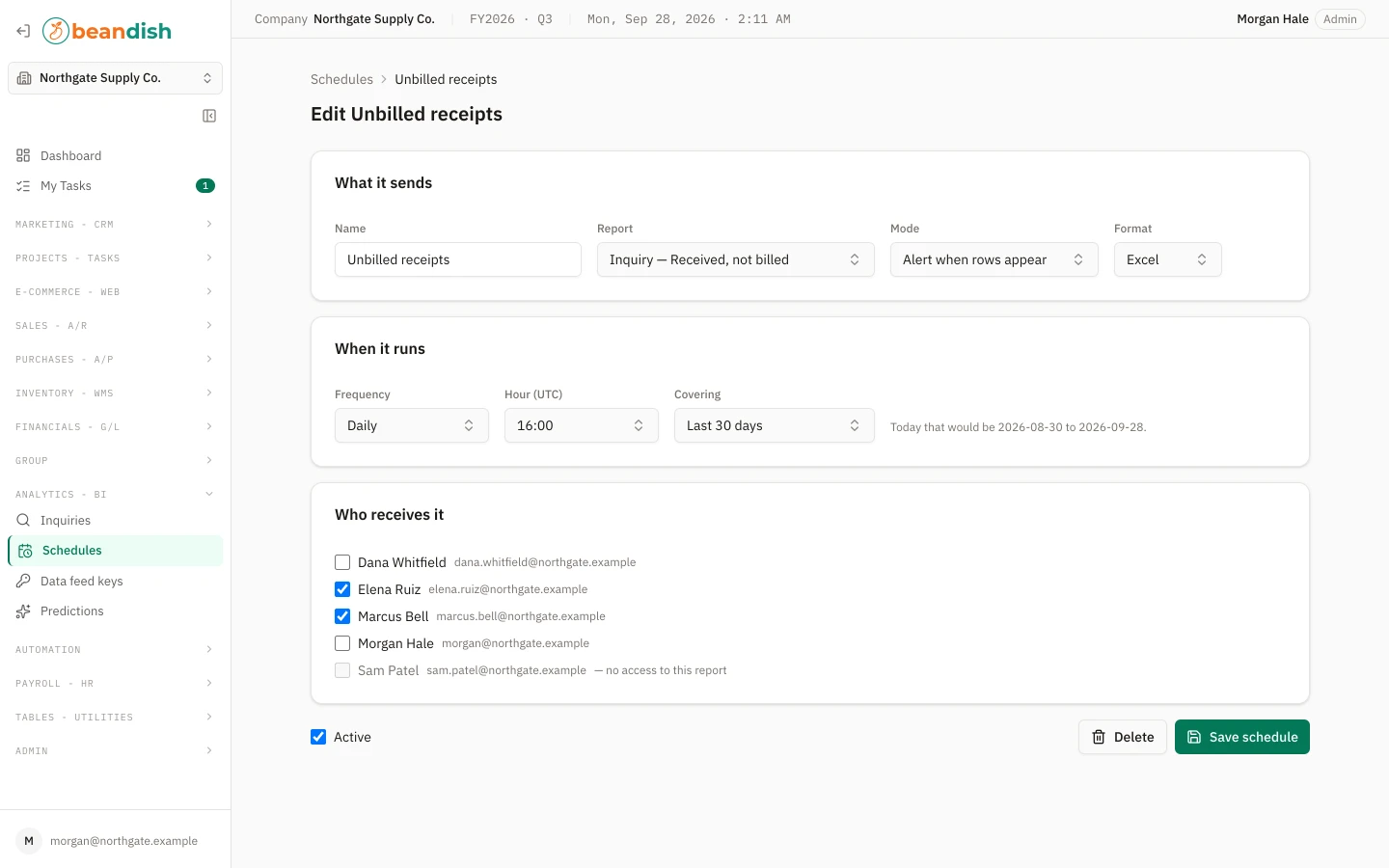Click the Dashboard grid icon
The width and height of the screenshot is (1389, 868).
pyautogui.click(x=23, y=155)
